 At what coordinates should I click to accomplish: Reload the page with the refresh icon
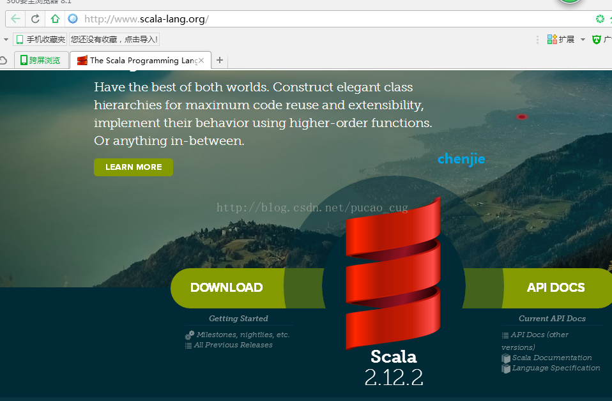[x=35, y=19]
